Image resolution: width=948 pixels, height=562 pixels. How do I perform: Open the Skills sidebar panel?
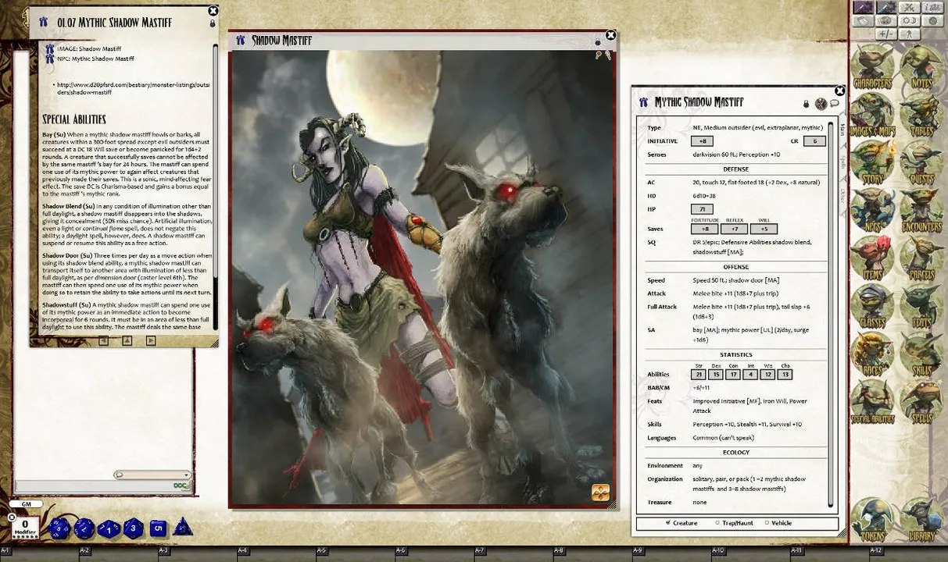pyautogui.click(x=921, y=355)
